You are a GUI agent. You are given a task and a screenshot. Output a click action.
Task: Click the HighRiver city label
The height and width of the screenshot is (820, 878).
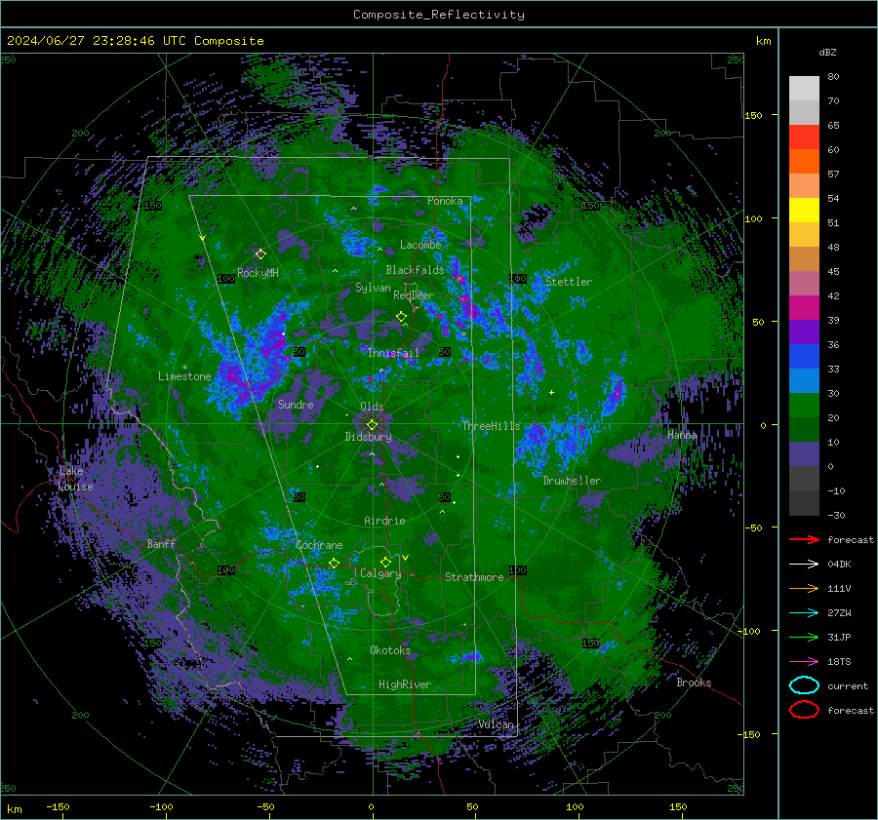pyautogui.click(x=405, y=684)
